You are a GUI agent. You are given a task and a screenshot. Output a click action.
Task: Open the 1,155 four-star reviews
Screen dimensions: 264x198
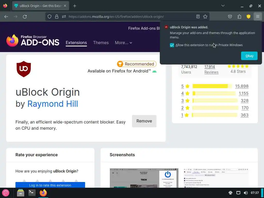(244, 93)
